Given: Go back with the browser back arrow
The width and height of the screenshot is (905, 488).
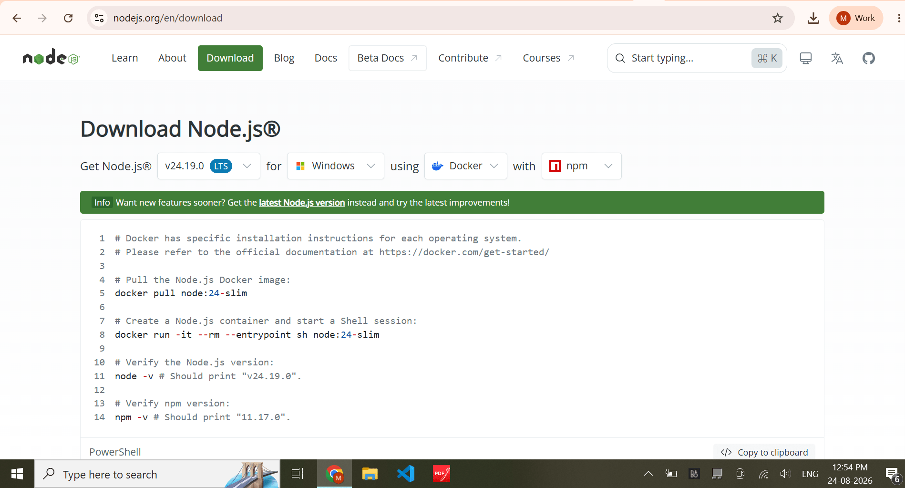Looking at the screenshot, I should click(17, 18).
